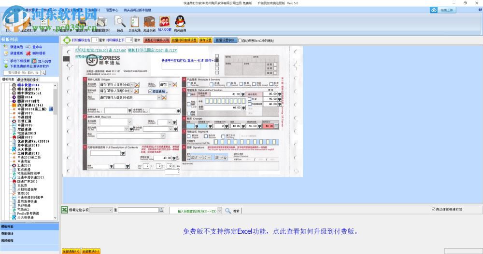Click 全部选择(+) button

coord(71,251)
